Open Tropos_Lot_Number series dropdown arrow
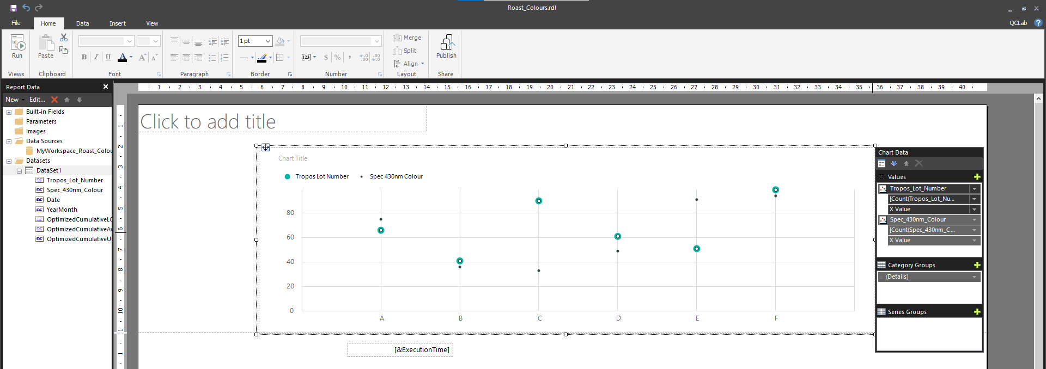 975,188
